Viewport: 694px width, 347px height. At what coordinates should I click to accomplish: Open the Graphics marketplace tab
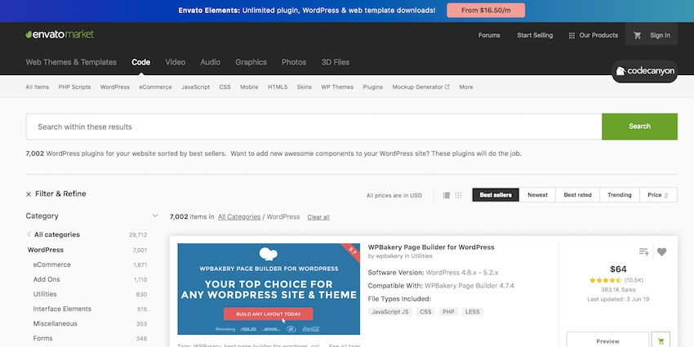pyautogui.click(x=251, y=62)
